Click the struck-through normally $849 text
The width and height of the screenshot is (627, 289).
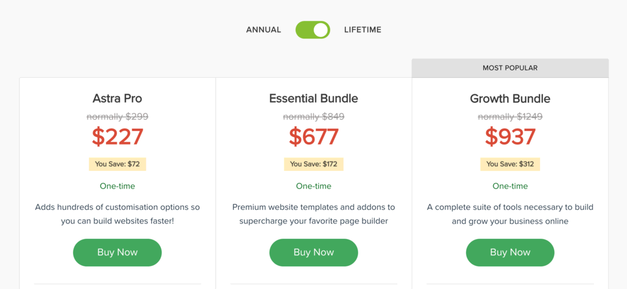(313, 116)
